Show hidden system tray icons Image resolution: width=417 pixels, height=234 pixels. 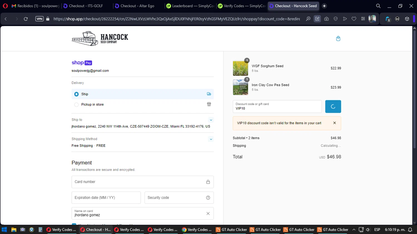354,230
